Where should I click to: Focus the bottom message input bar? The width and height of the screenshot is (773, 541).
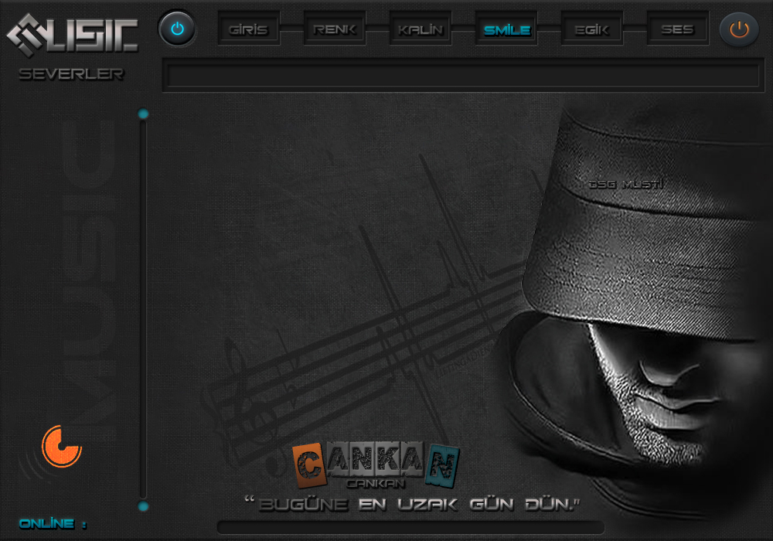click(410, 527)
